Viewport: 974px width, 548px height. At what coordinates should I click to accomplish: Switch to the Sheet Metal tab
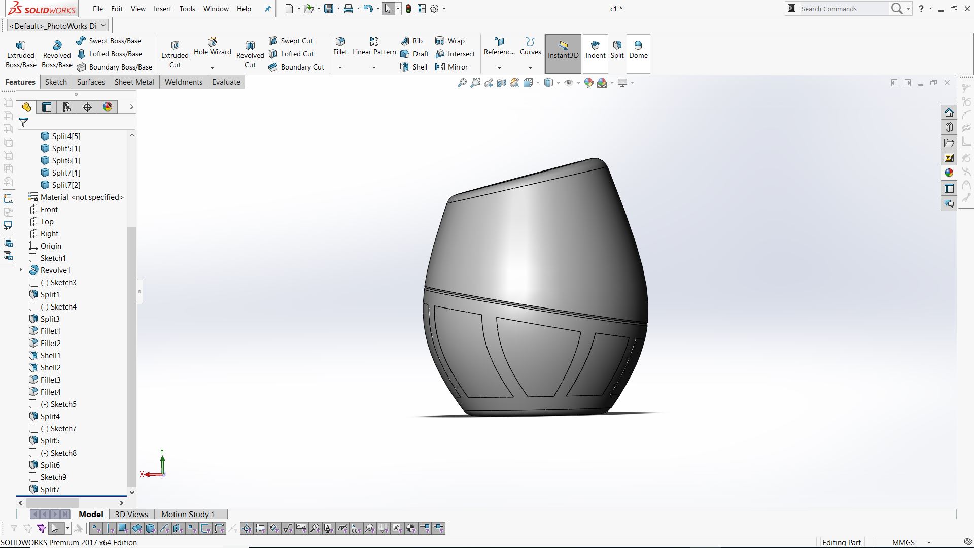click(134, 82)
